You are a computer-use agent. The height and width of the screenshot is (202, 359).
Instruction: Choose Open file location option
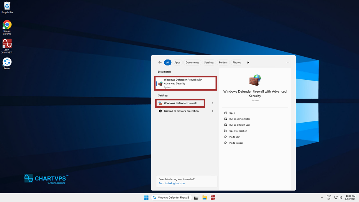(x=238, y=131)
